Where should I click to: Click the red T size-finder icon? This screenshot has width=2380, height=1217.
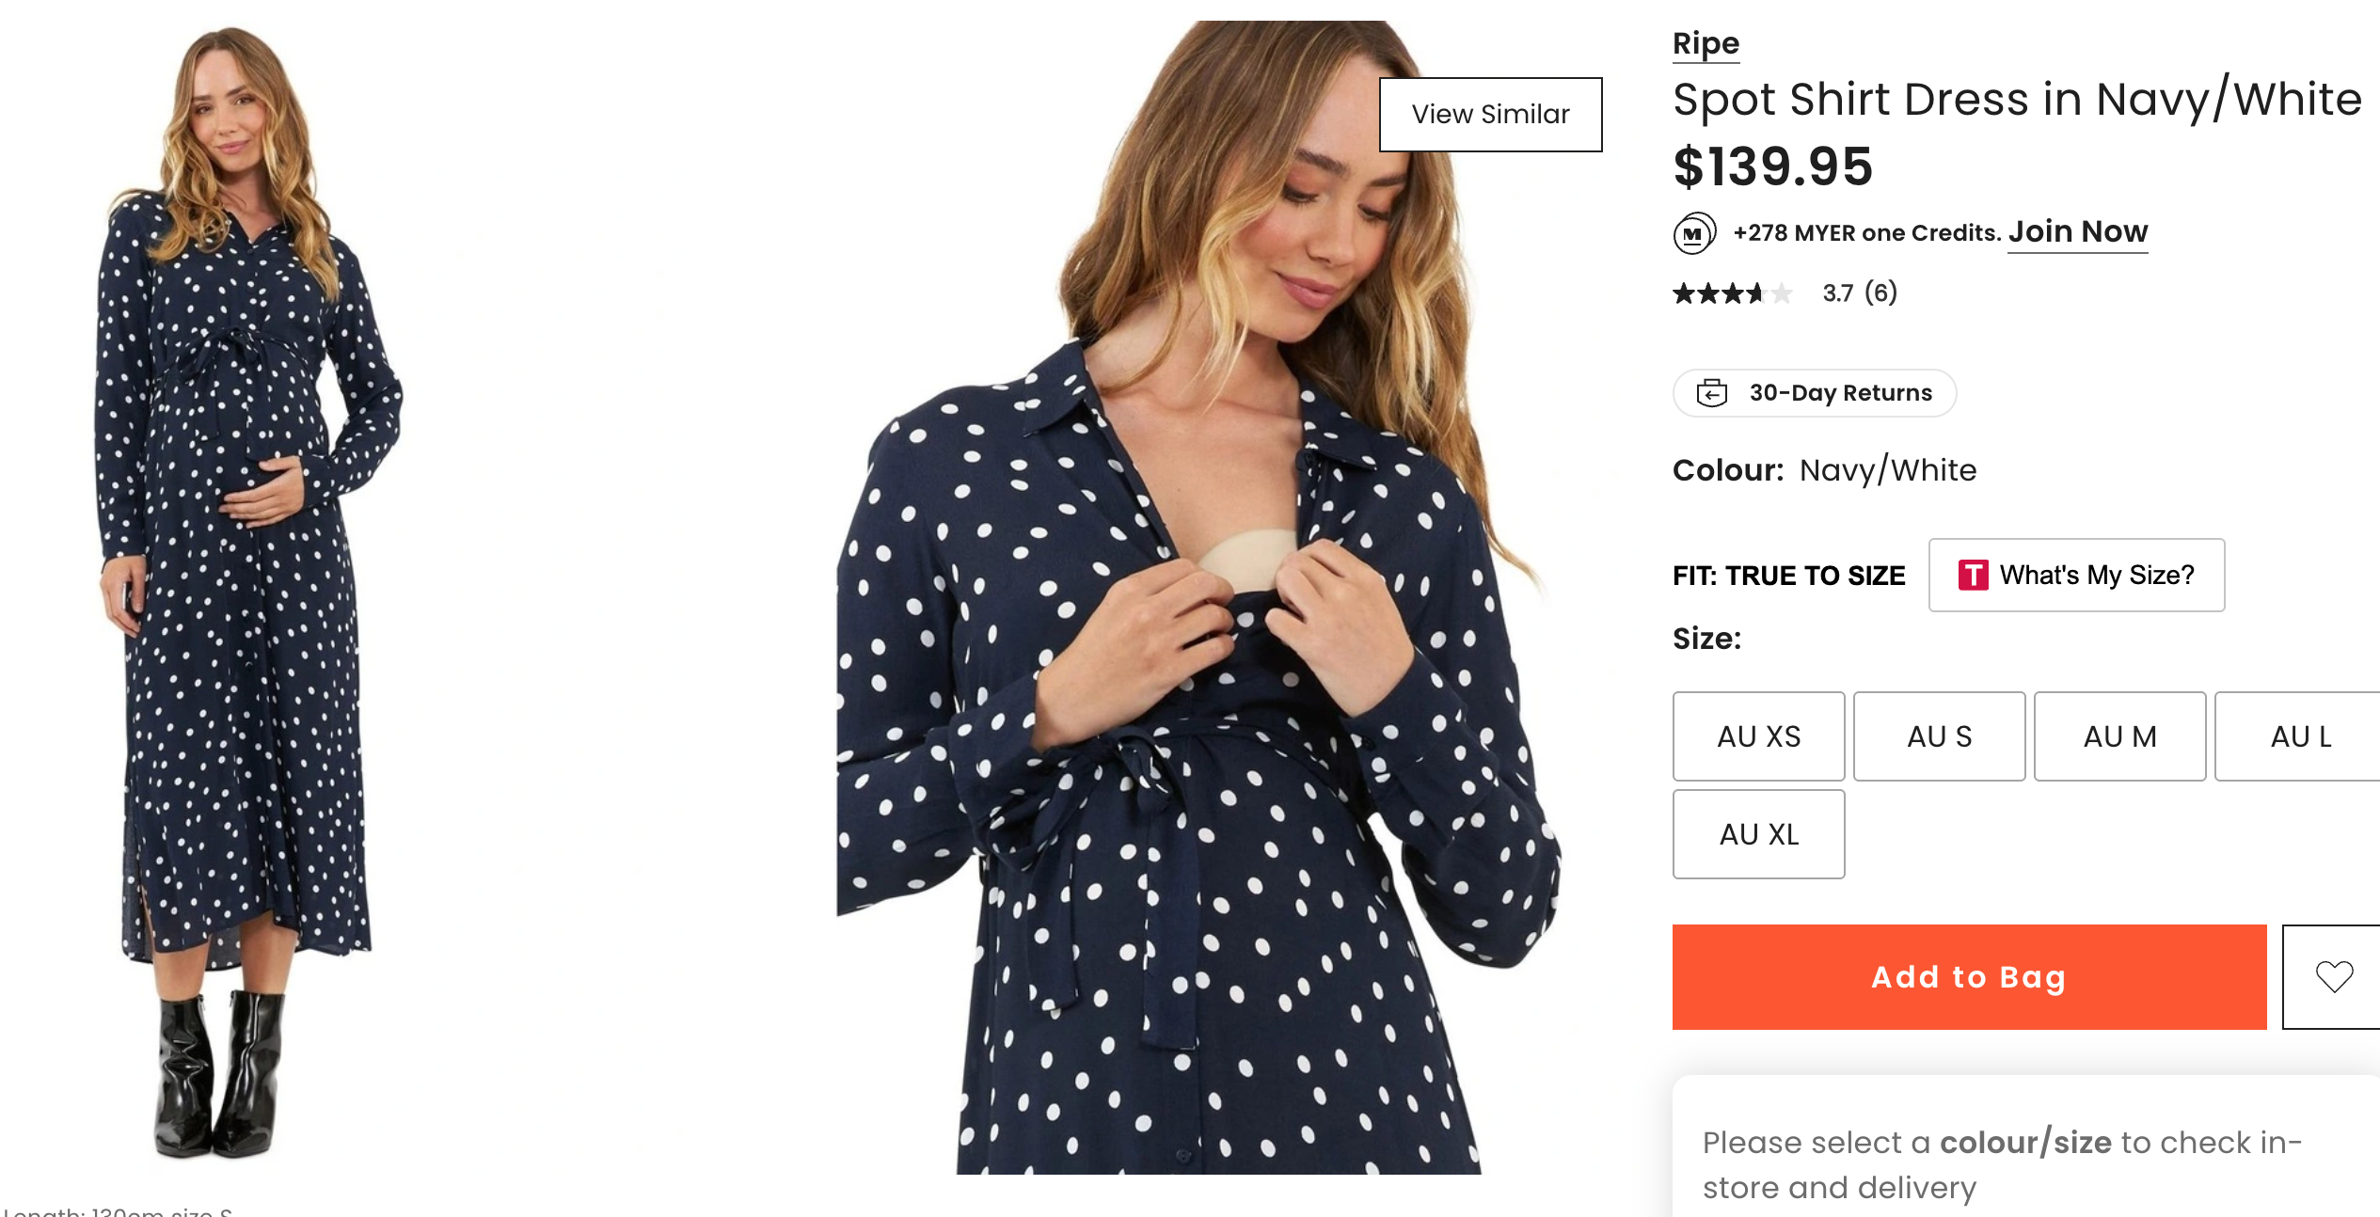pos(1973,575)
